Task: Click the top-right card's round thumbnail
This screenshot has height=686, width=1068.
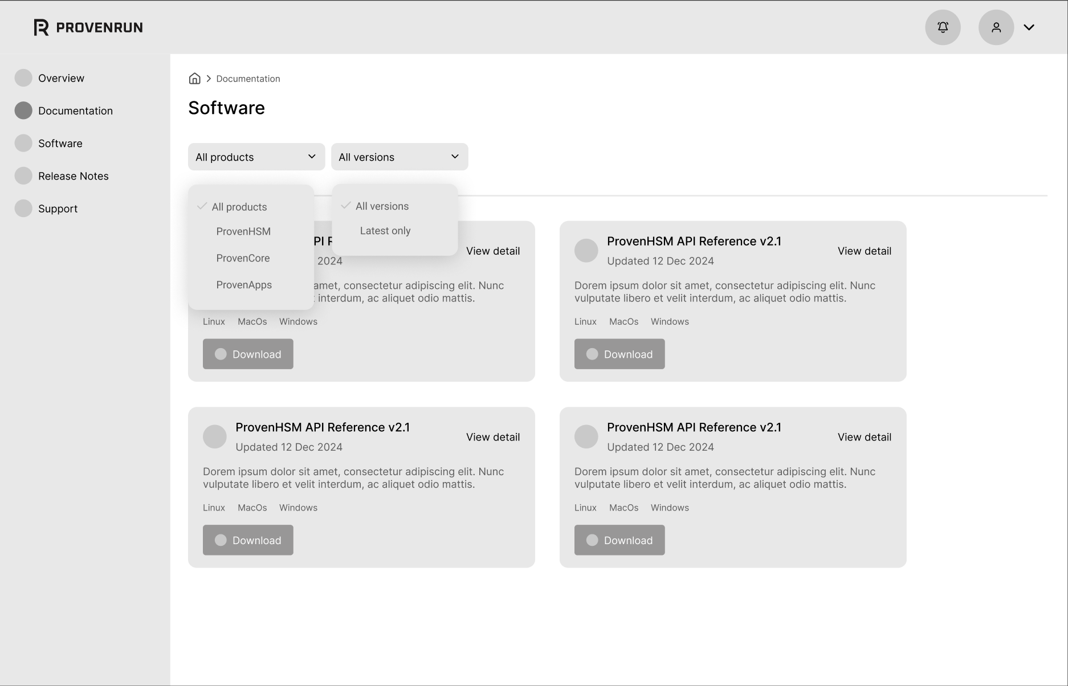Action: coord(586,251)
